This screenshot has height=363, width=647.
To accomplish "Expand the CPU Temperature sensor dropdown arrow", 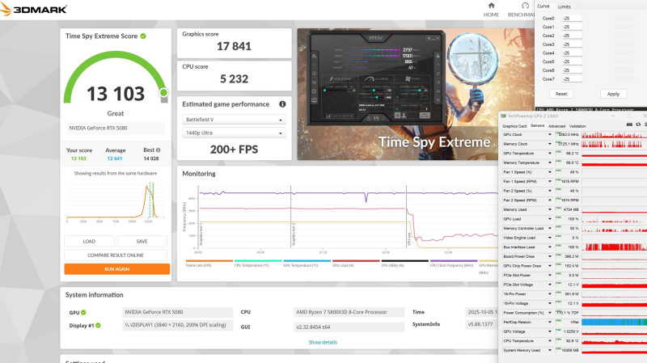I will (x=550, y=340).
